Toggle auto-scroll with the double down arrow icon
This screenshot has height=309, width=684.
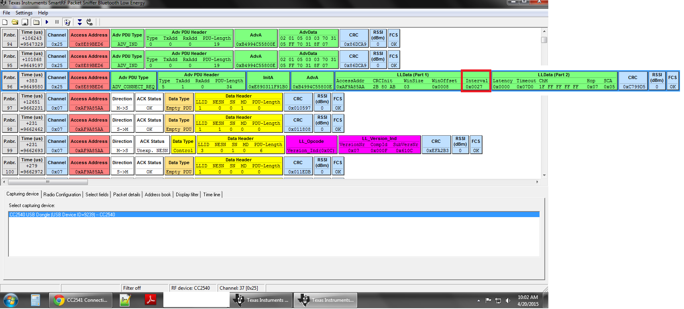pos(79,22)
